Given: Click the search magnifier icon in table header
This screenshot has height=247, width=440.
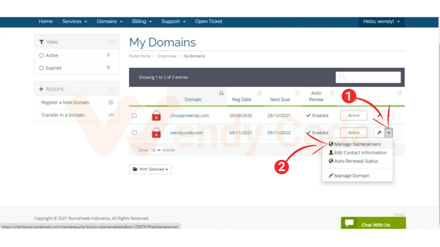Looking at the screenshot, I should pyautogui.click(x=343, y=77).
